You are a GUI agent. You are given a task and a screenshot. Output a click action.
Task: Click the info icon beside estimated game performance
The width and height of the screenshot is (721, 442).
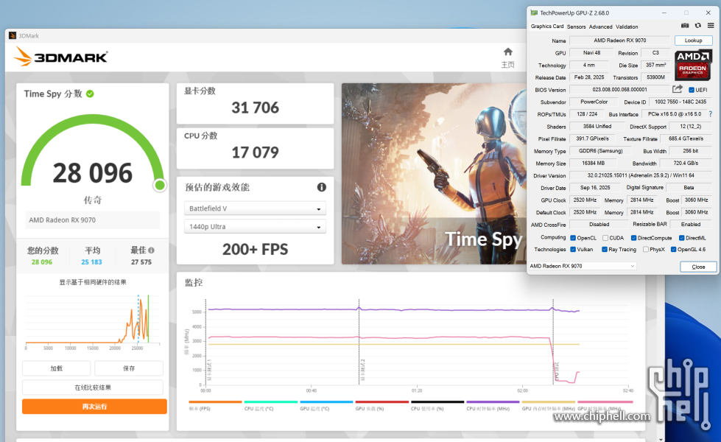pos(321,187)
